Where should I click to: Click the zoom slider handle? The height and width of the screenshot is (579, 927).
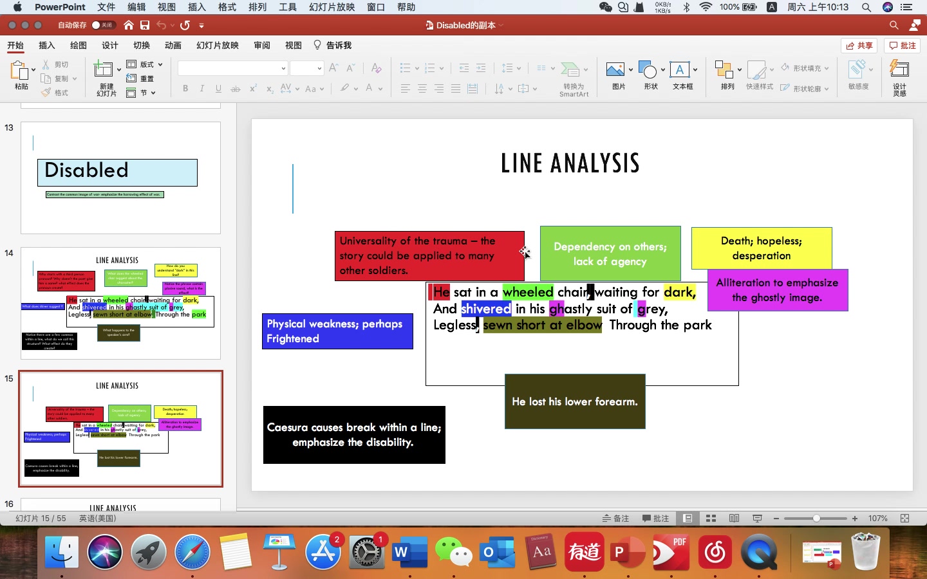816,518
